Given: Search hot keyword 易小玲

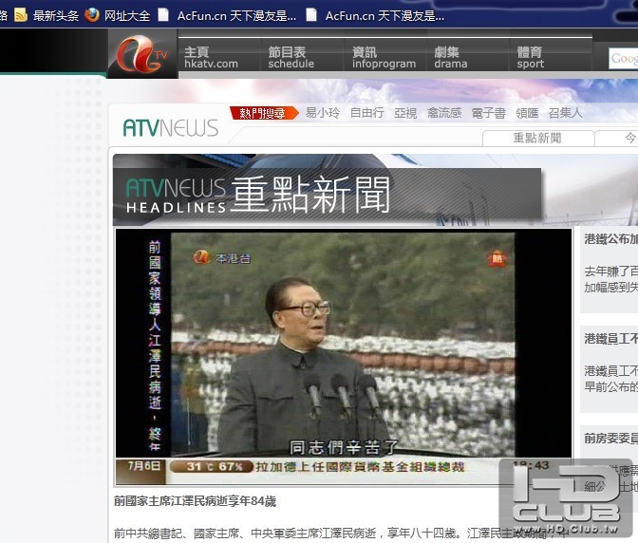Looking at the screenshot, I should pyautogui.click(x=323, y=113).
